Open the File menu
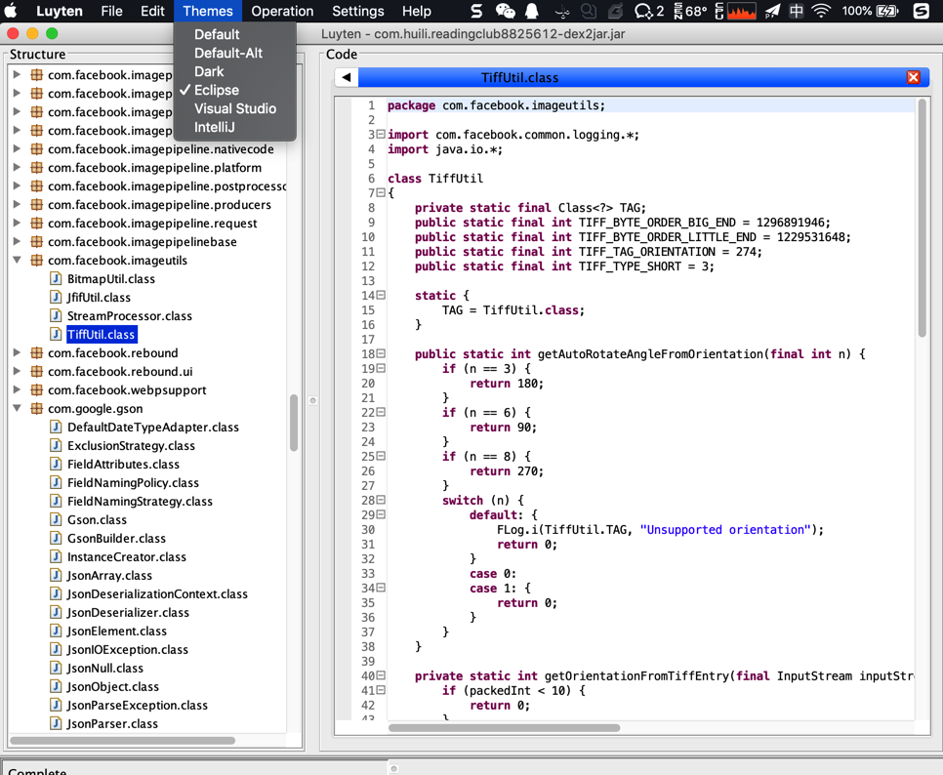943x775 pixels. point(111,11)
